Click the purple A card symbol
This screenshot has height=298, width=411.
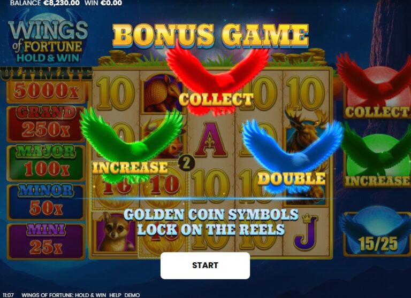(210, 140)
